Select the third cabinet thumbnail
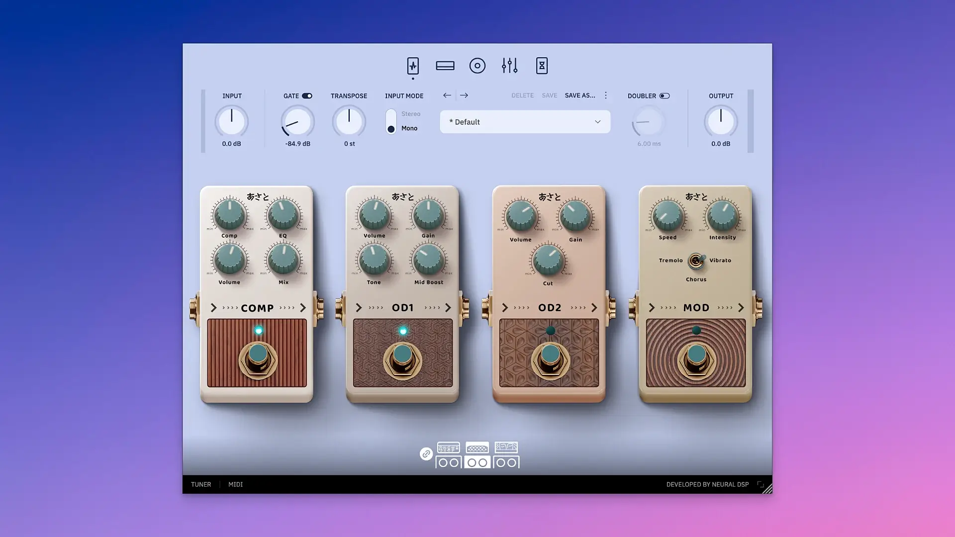This screenshot has width=955, height=537. tap(506, 462)
